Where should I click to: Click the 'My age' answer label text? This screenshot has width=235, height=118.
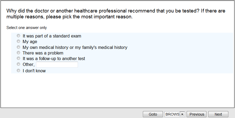coord(30,42)
